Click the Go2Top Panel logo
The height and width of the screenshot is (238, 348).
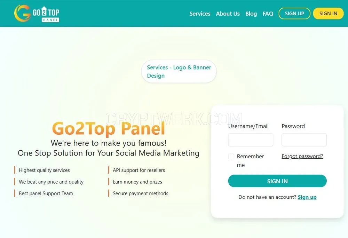37,13
